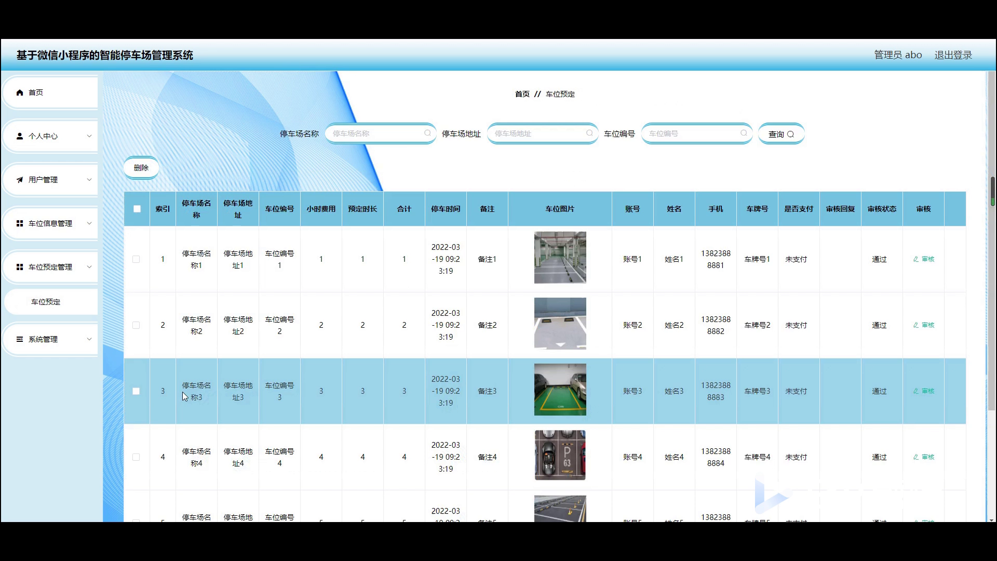Click phone number 13823888882 cell
The width and height of the screenshot is (997, 561).
[716, 325]
